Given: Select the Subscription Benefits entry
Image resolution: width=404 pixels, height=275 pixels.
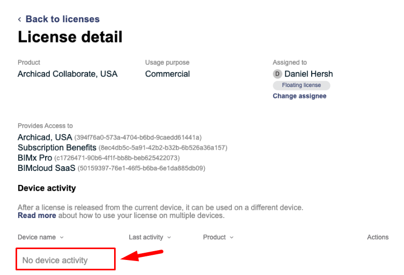Looking at the screenshot, I should pos(57,148).
